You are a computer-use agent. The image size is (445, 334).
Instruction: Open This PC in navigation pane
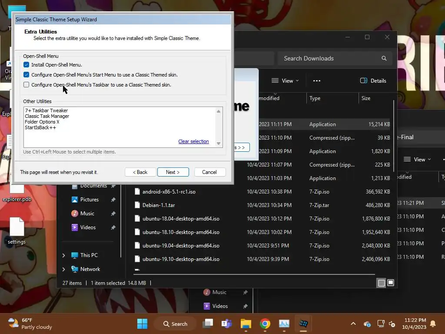pos(89,255)
